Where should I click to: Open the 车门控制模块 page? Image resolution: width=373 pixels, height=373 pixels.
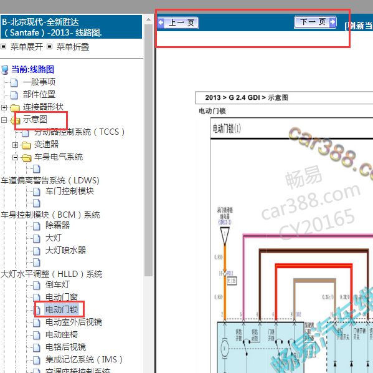coord(70,191)
